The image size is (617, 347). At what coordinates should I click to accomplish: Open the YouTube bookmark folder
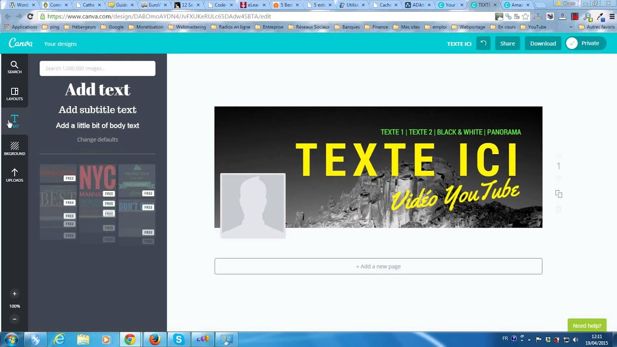click(x=533, y=27)
